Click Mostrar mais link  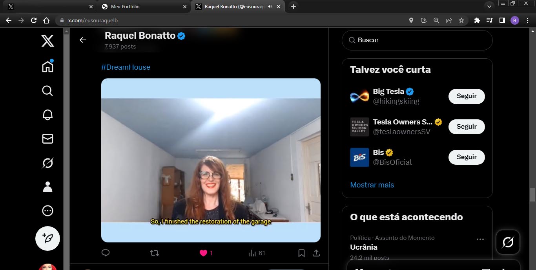point(372,185)
